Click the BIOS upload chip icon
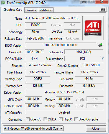Screen dimensions: 109x134 tap(100, 45)
